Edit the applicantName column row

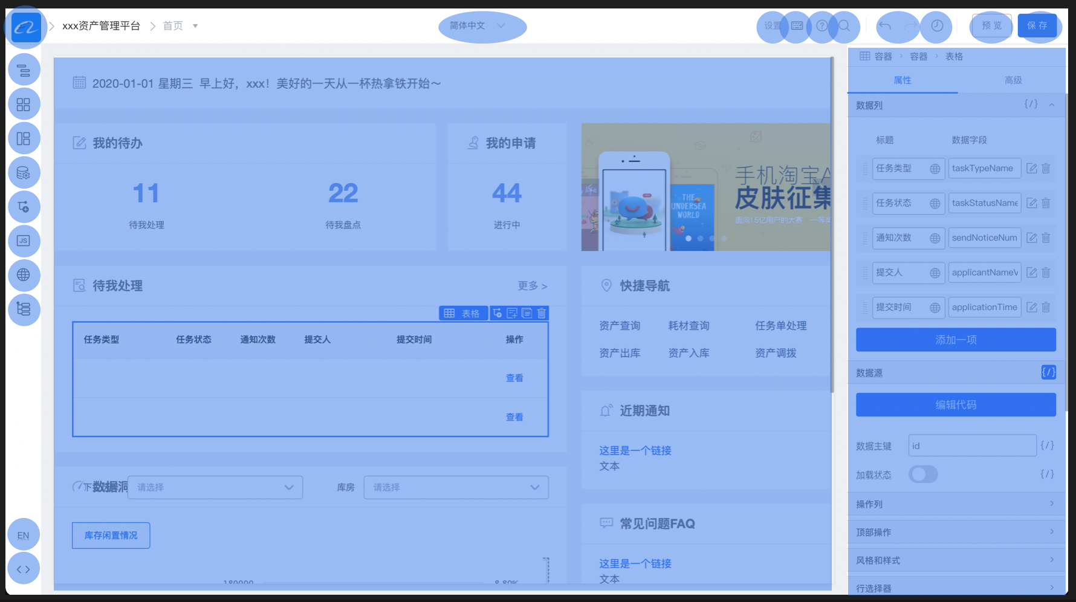1032,273
